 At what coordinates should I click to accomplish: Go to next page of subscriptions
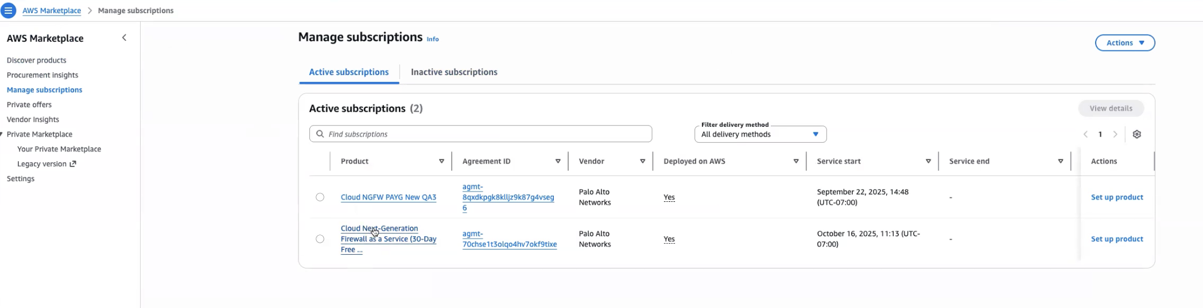(1115, 134)
